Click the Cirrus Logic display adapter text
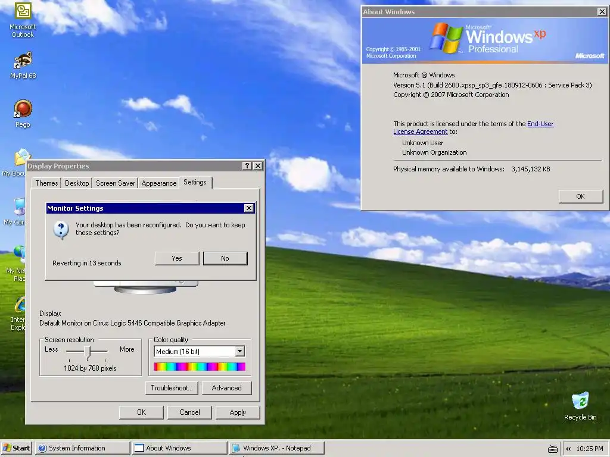Viewport: 610px width, 457px height. (132, 323)
